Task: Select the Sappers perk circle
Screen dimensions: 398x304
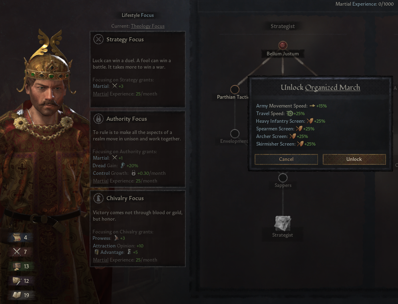Action: pyautogui.click(x=283, y=178)
